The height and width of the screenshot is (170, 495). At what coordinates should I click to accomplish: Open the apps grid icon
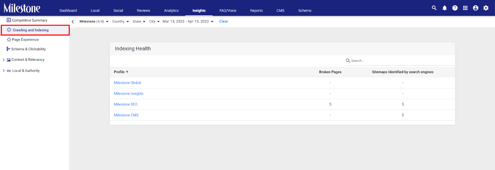click(465, 8)
